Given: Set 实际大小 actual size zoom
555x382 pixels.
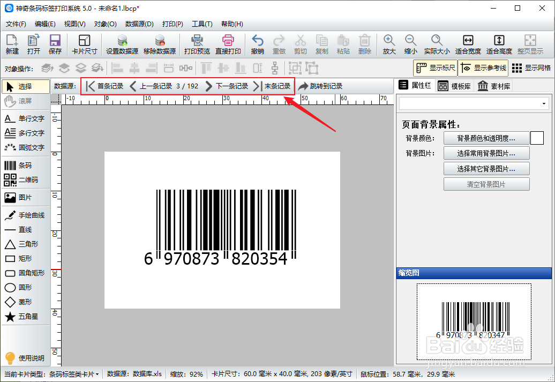Looking at the screenshot, I should 437,44.
